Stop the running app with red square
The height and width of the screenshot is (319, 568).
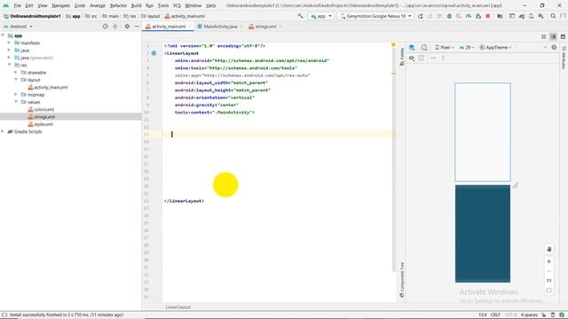tap(488, 16)
